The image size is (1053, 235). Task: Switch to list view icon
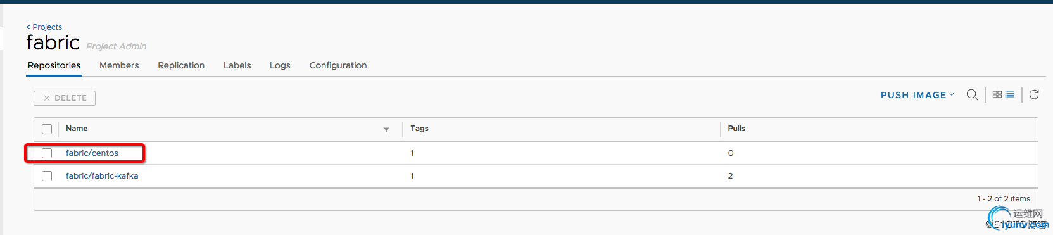click(1010, 94)
